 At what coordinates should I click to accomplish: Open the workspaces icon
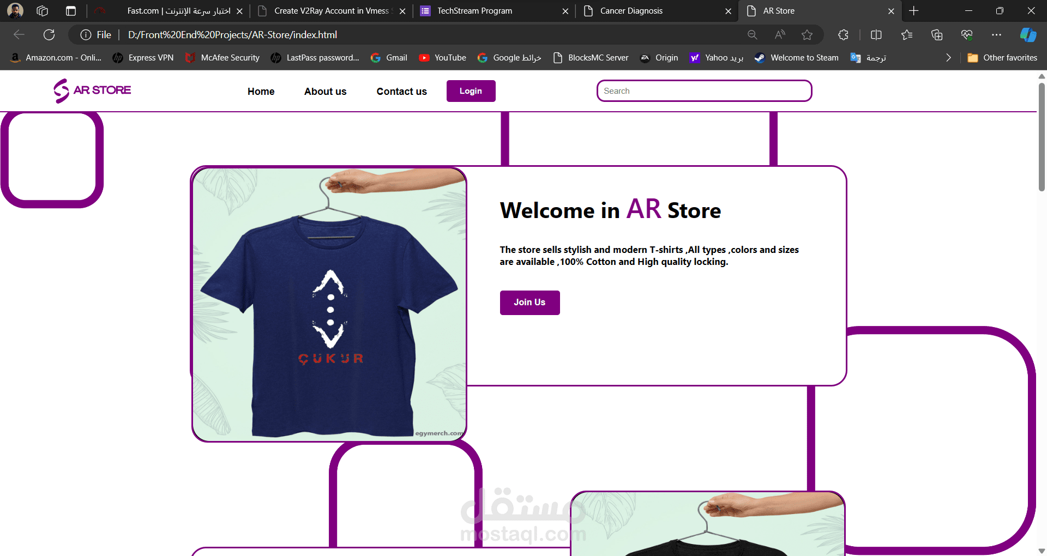coord(43,11)
